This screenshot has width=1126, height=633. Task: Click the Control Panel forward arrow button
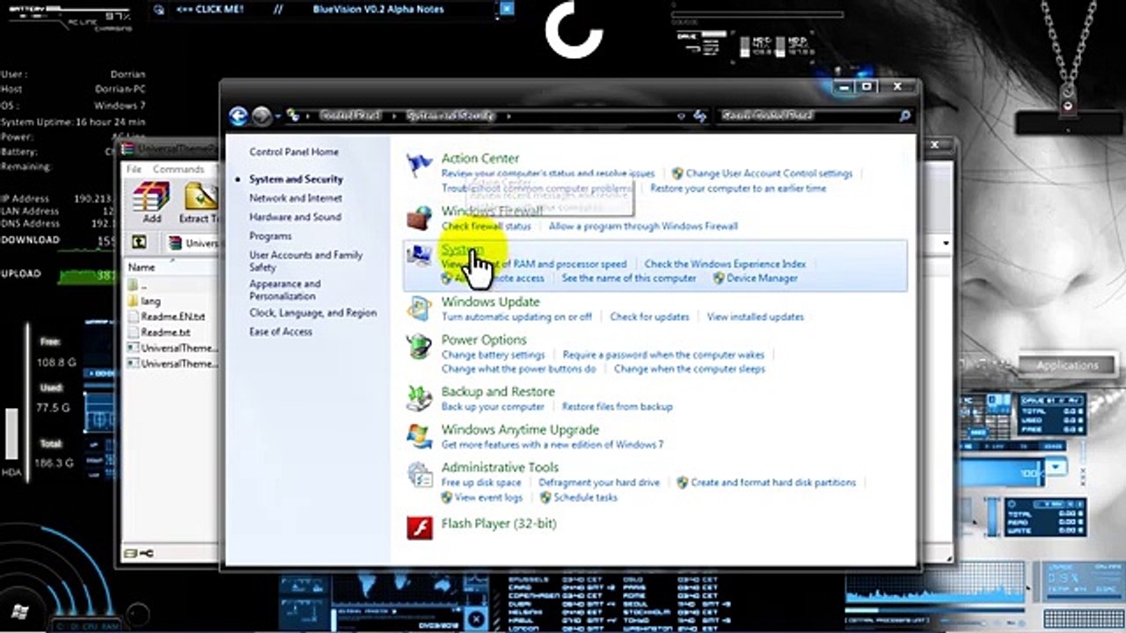[x=261, y=115]
